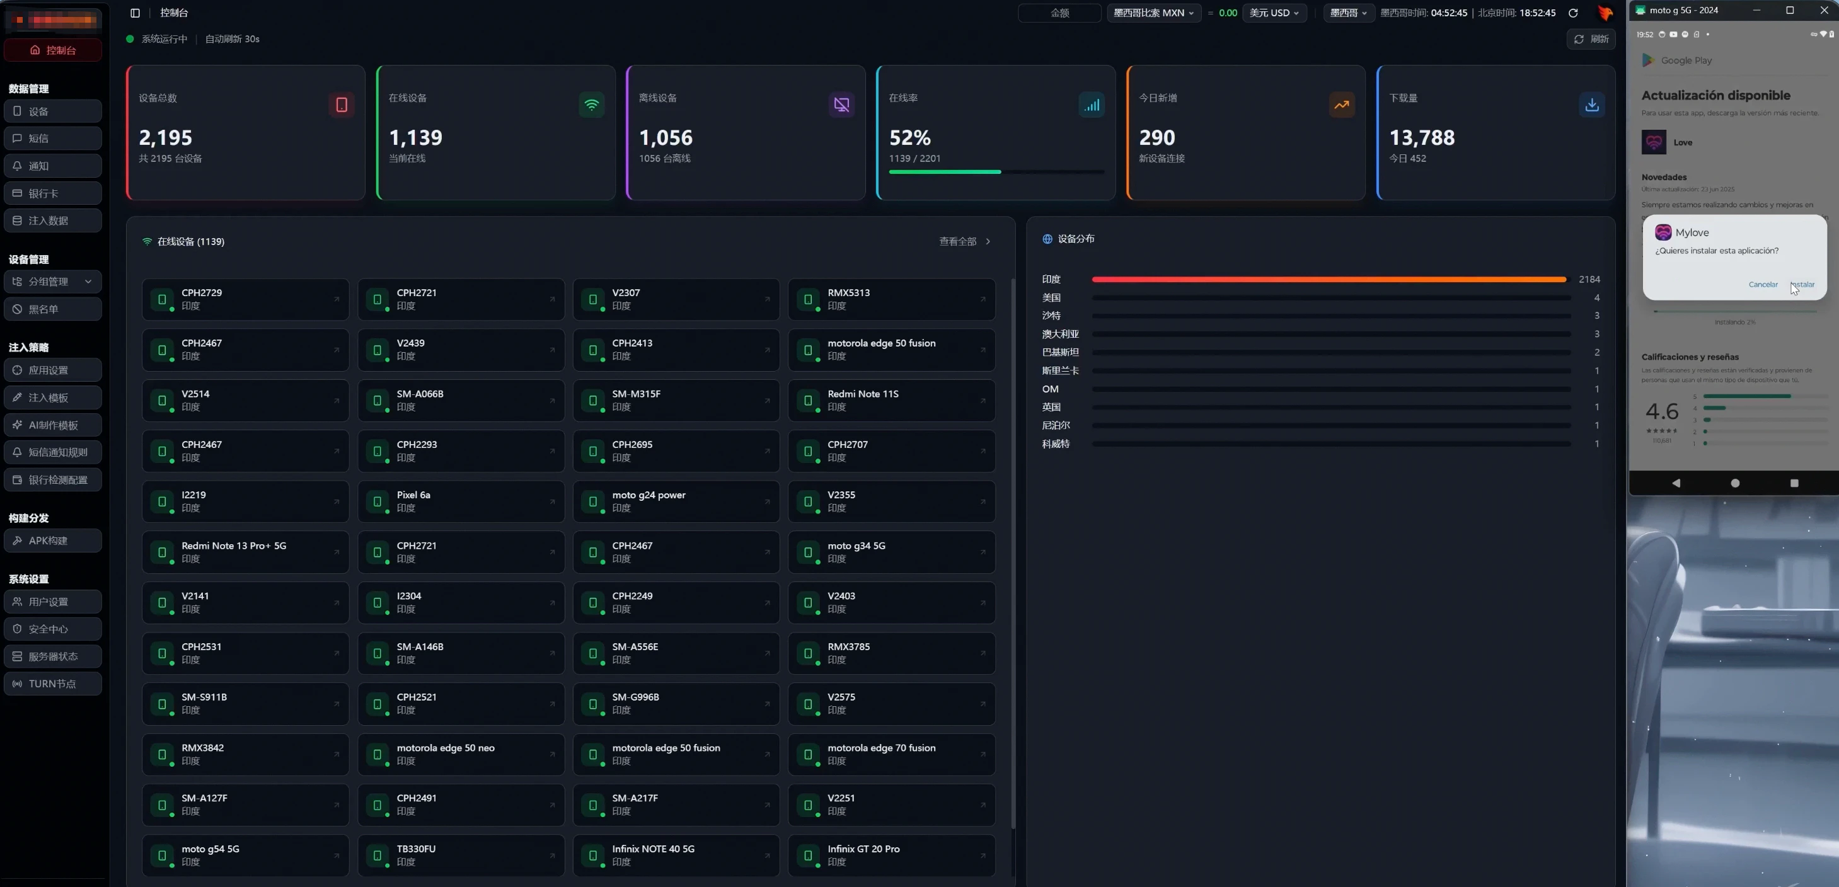Select AI制作模板 in the sidebar

pyautogui.click(x=53, y=425)
